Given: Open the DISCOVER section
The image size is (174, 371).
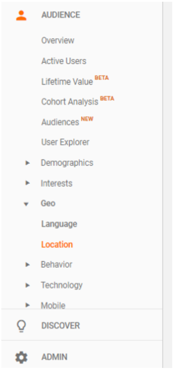Looking at the screenshot, I should pos(61,326).
